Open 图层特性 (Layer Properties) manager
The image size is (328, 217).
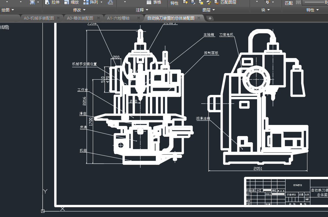click(174, 3)
